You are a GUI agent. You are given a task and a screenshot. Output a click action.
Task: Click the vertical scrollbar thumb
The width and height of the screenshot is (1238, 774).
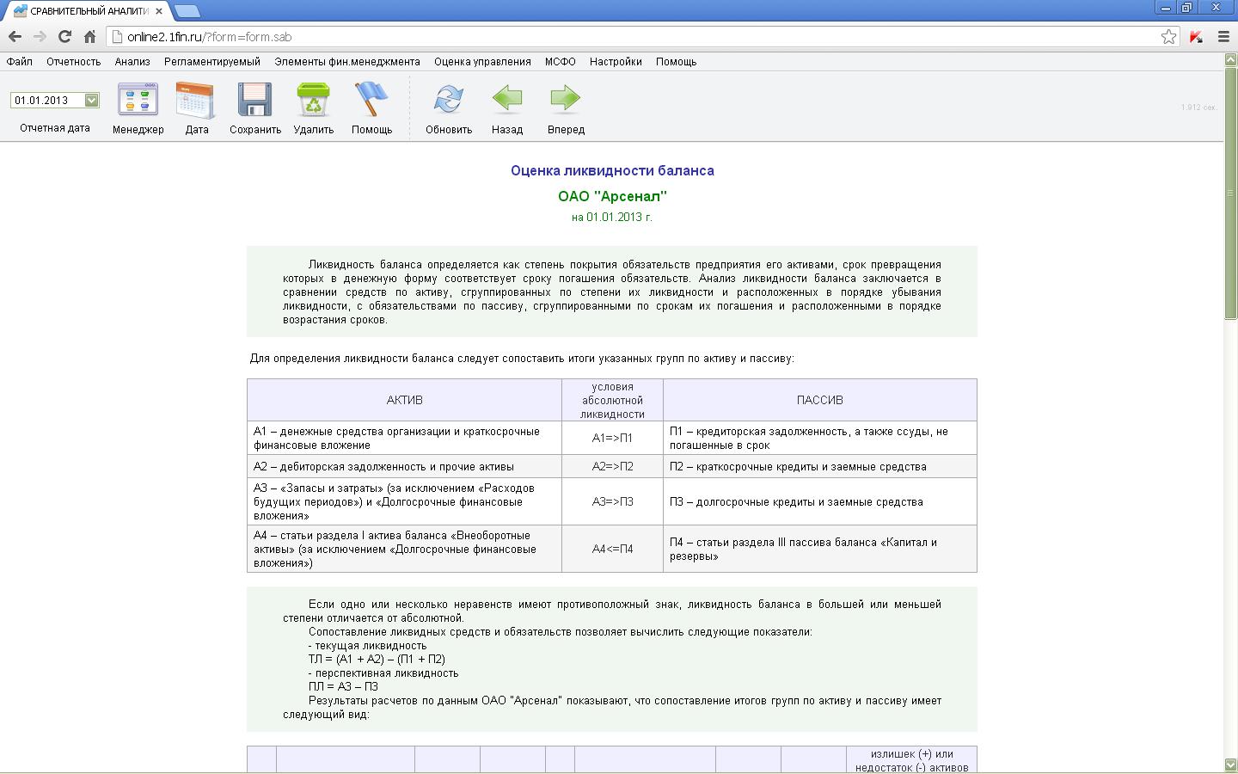[1230, 193]
